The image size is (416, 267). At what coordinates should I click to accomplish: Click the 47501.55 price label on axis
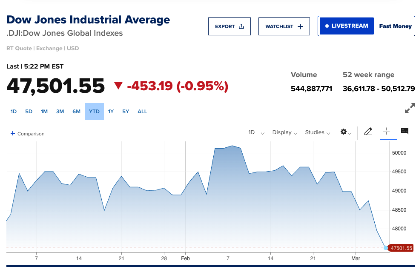401,248
